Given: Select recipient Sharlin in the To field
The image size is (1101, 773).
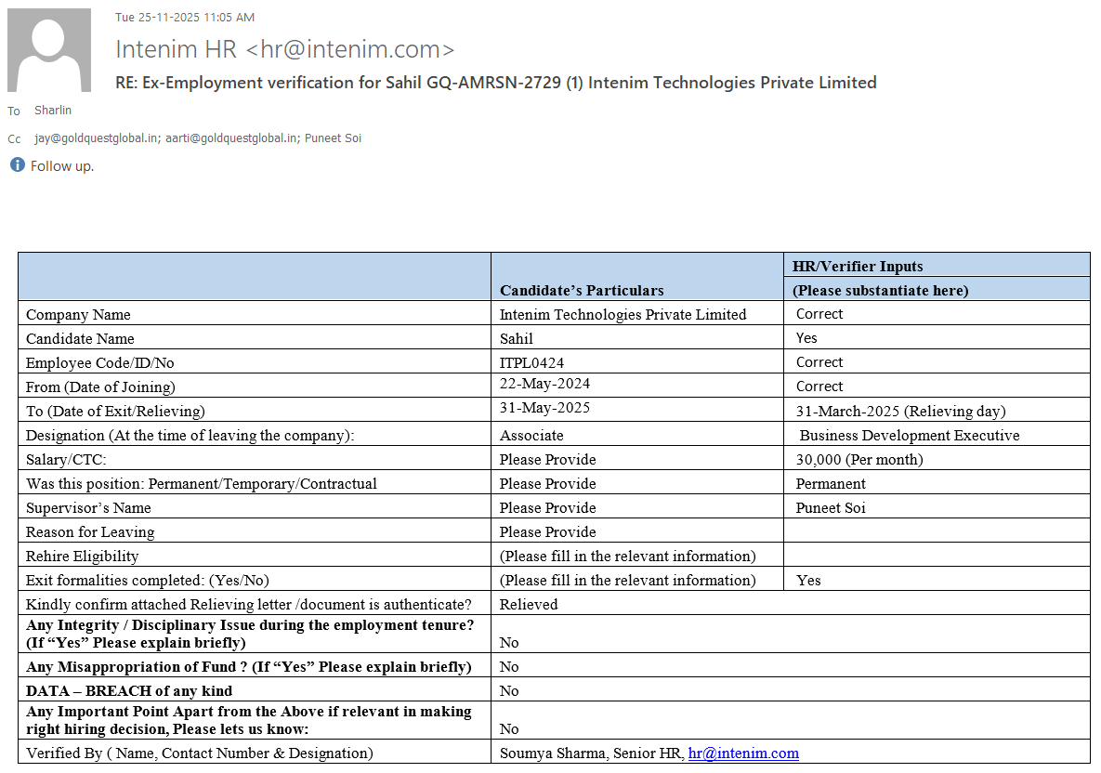Looking at the screenshot, I should 53,111.
